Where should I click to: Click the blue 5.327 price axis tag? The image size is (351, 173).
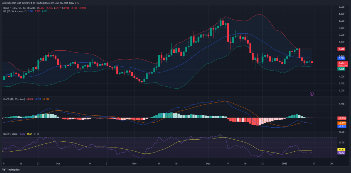click(341, 58)
